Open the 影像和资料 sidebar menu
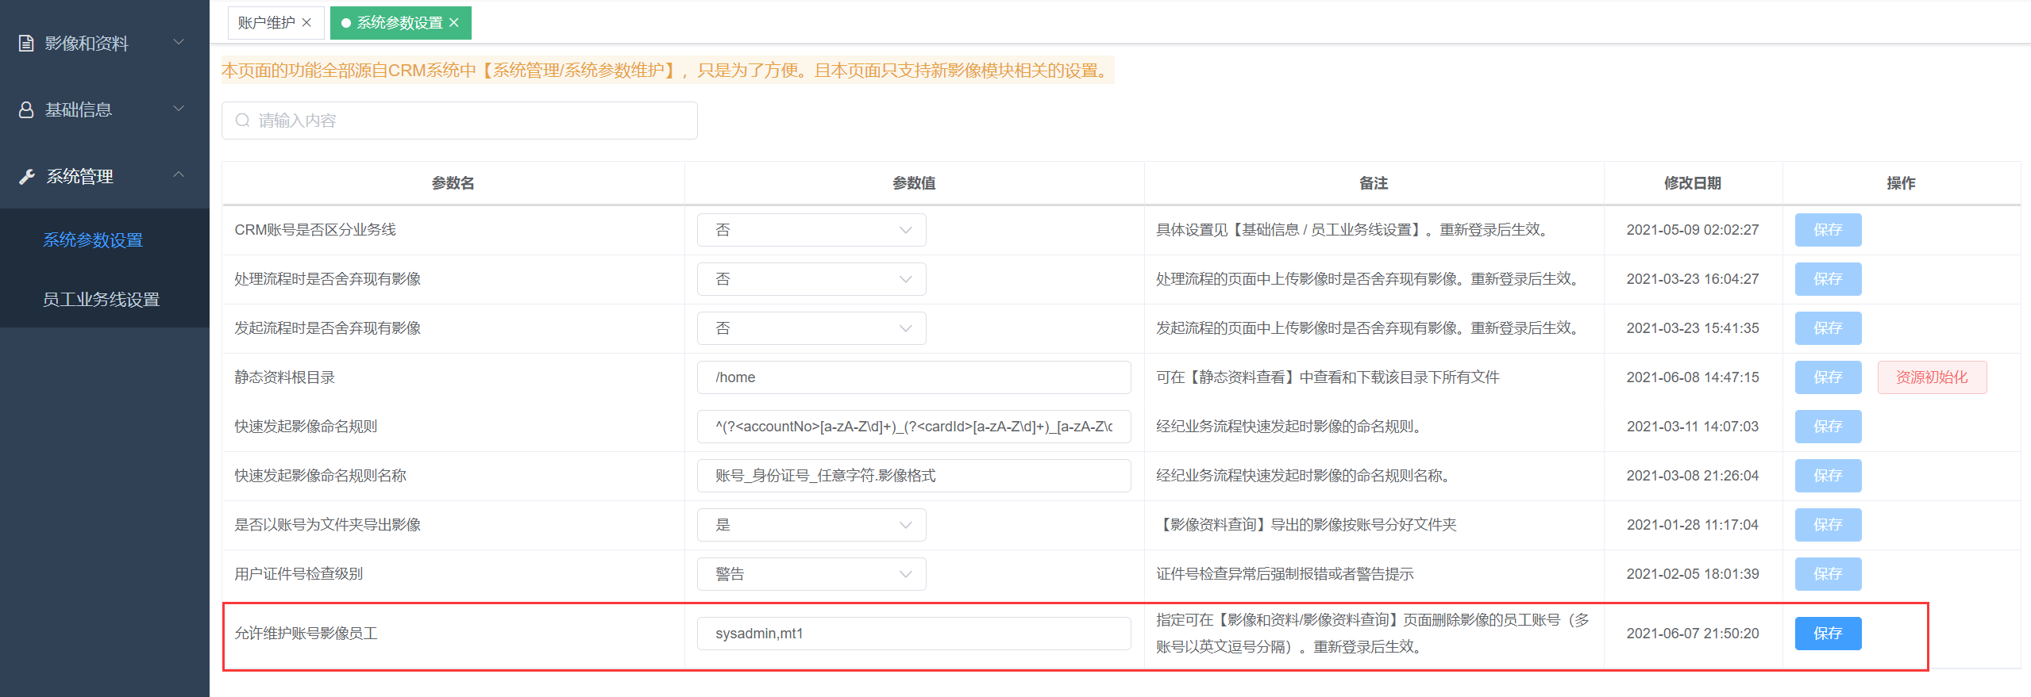Image resolution: width=2031 pixels, height=697 pixels. [x=105, y=44]
